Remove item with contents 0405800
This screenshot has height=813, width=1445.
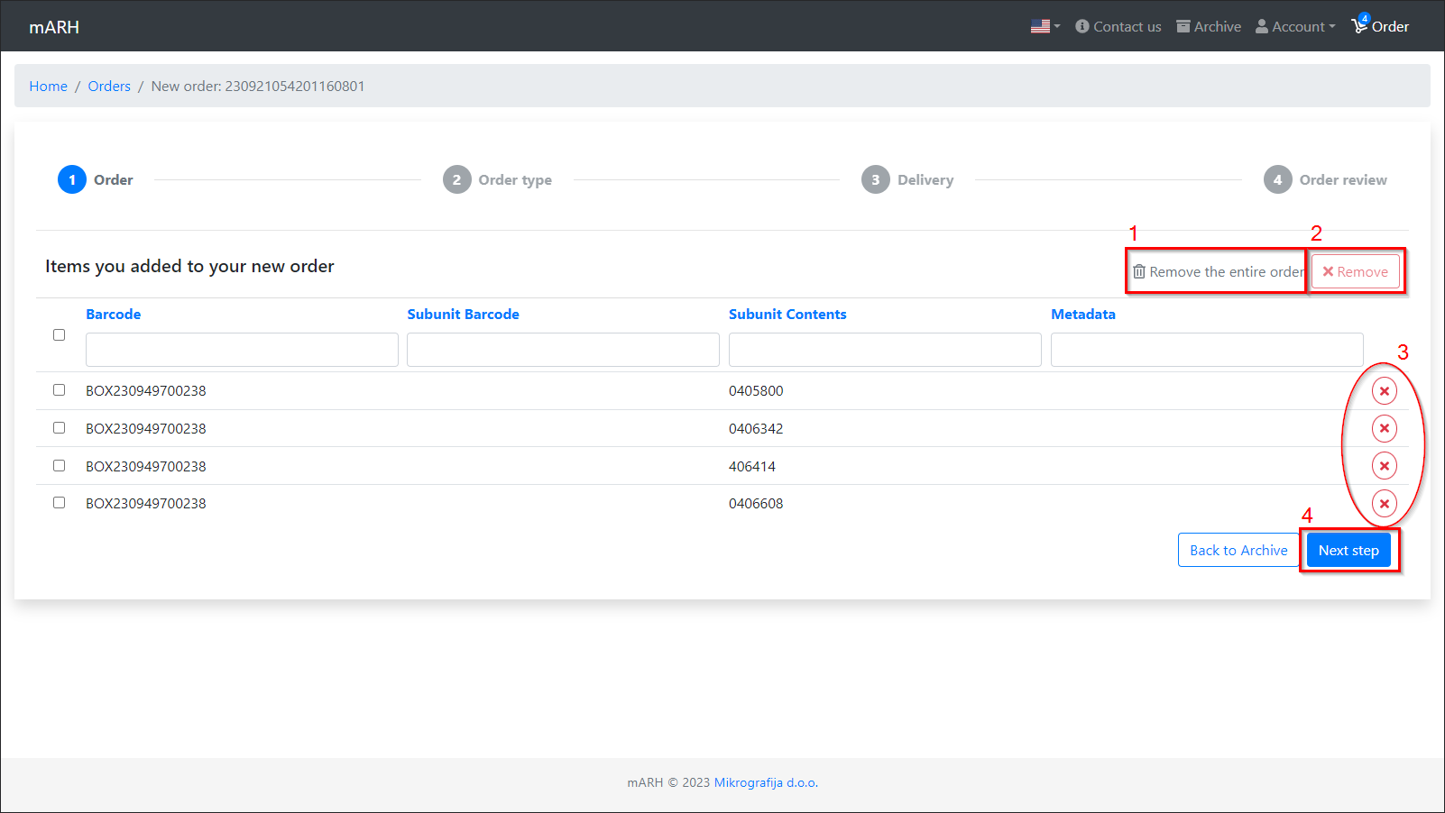(1384, 391)
